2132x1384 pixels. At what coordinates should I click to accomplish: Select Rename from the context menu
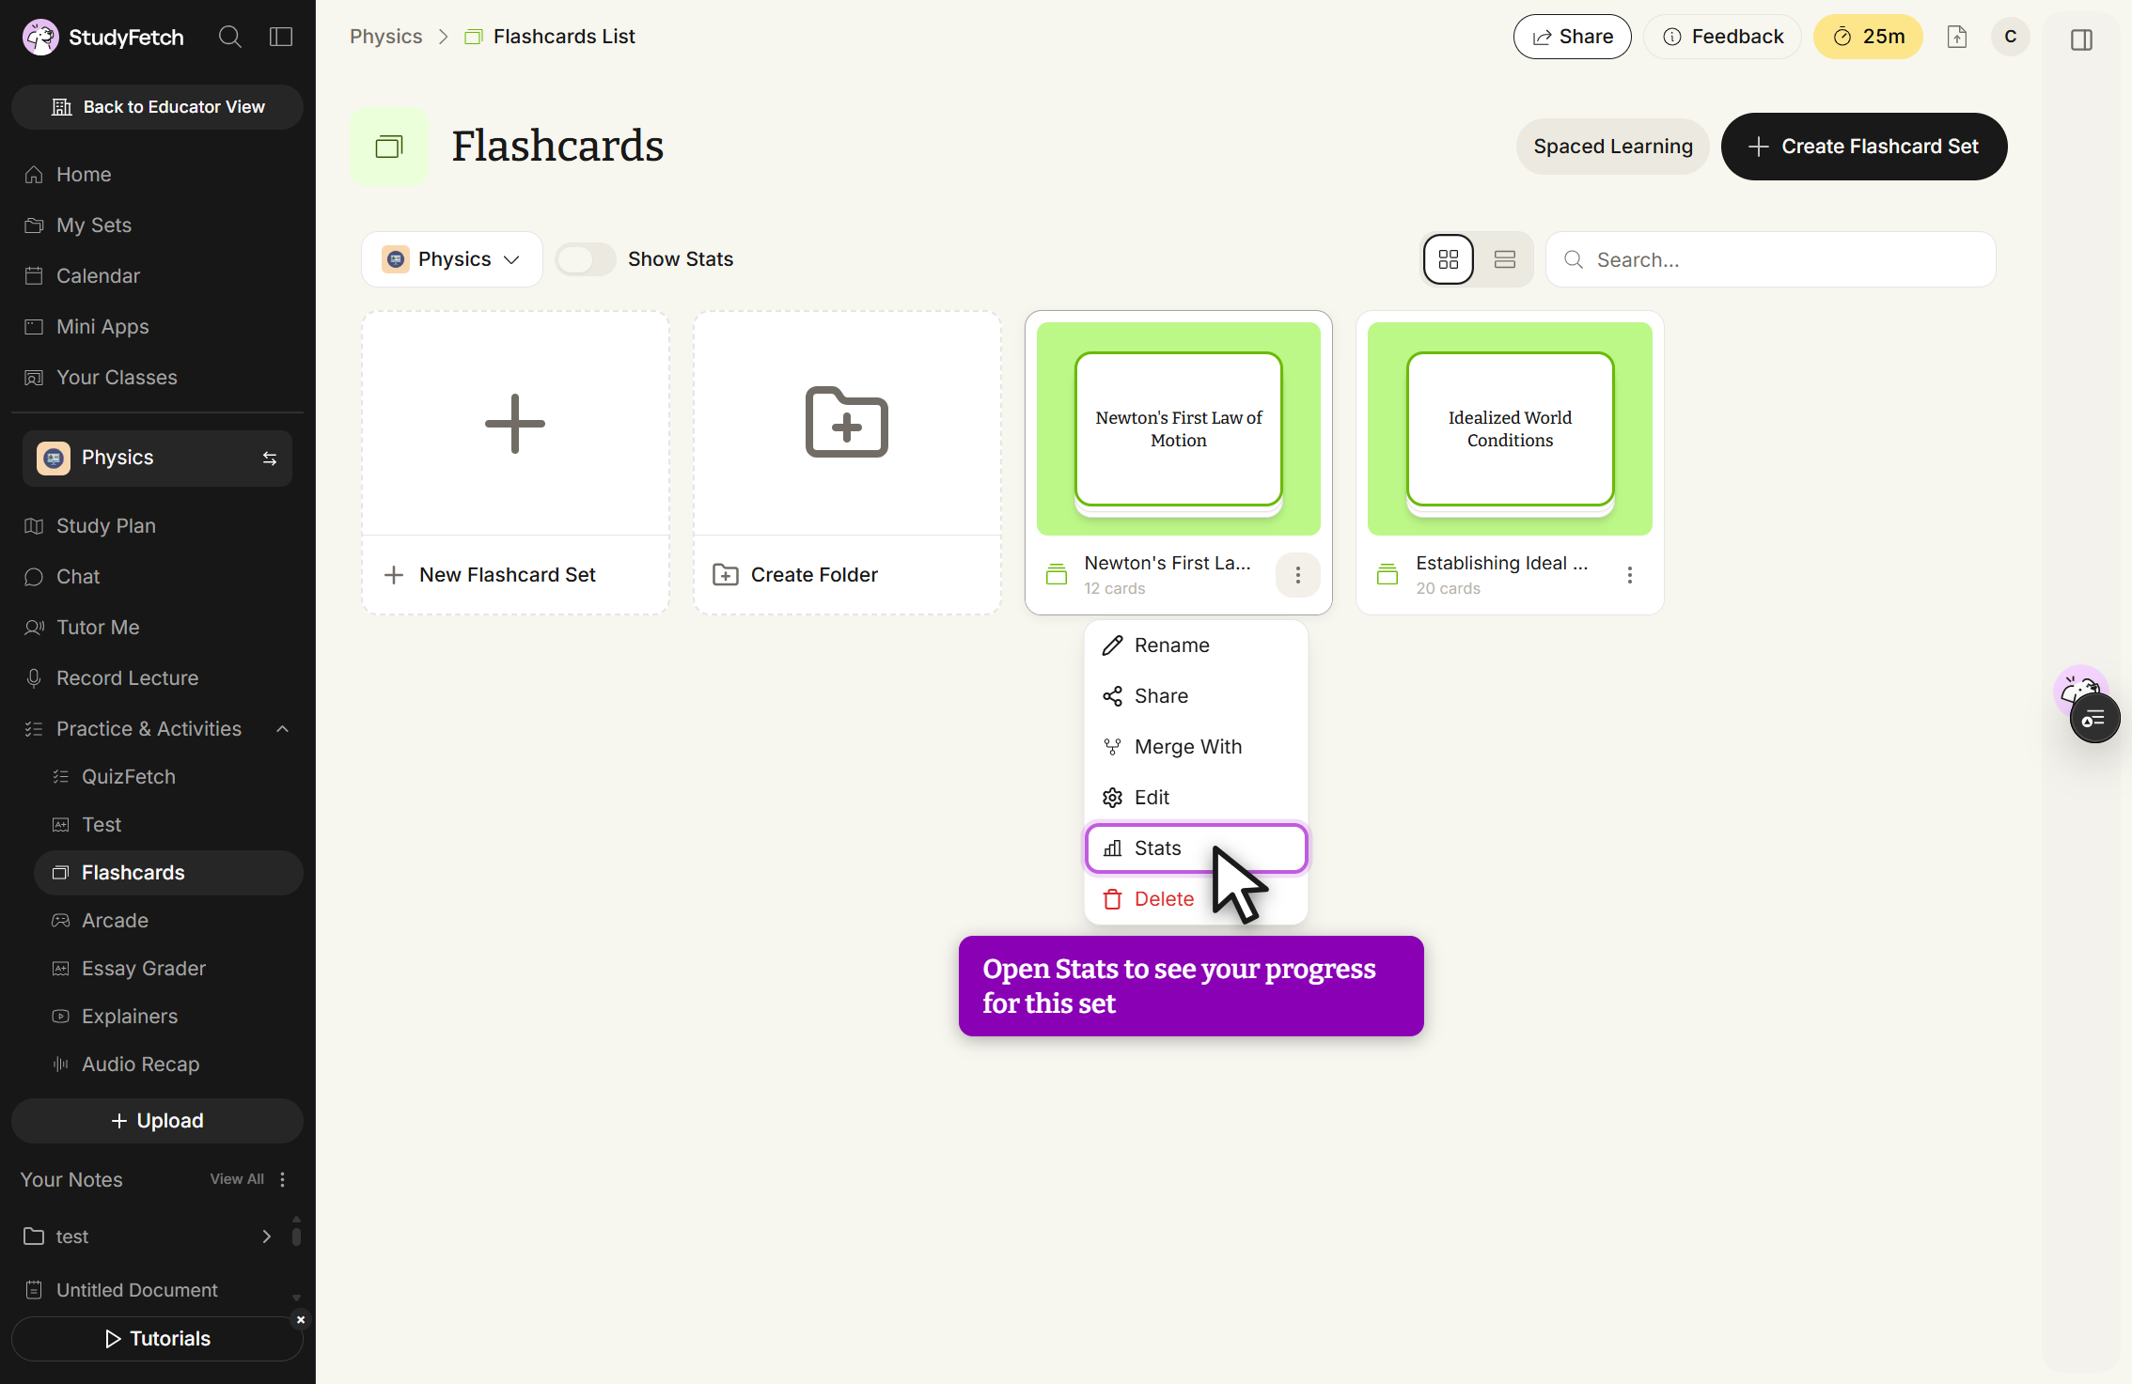click(1196, 645)
